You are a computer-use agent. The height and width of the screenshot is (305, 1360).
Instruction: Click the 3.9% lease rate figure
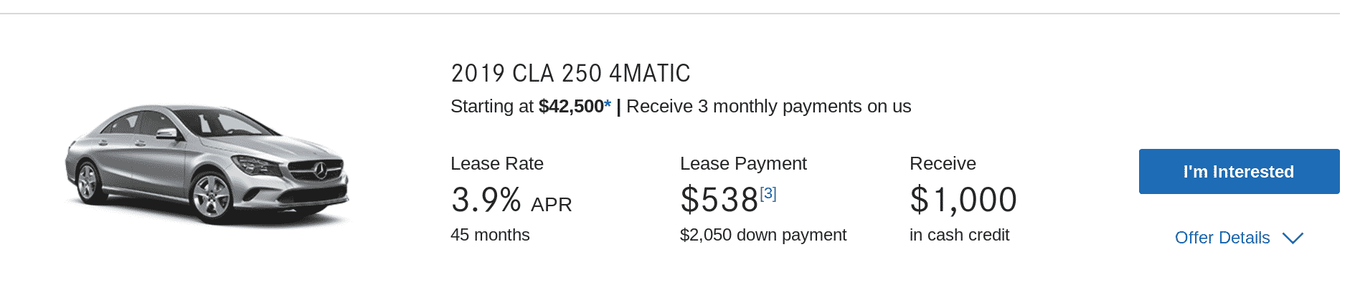[x=486, y=200]
